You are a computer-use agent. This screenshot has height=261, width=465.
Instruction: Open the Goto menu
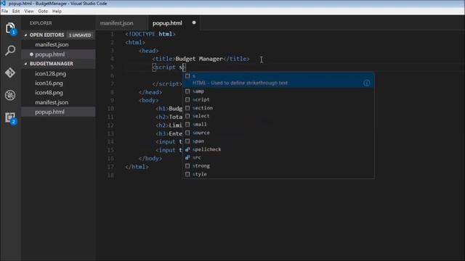pyautogui.click(x=43, y=12)
